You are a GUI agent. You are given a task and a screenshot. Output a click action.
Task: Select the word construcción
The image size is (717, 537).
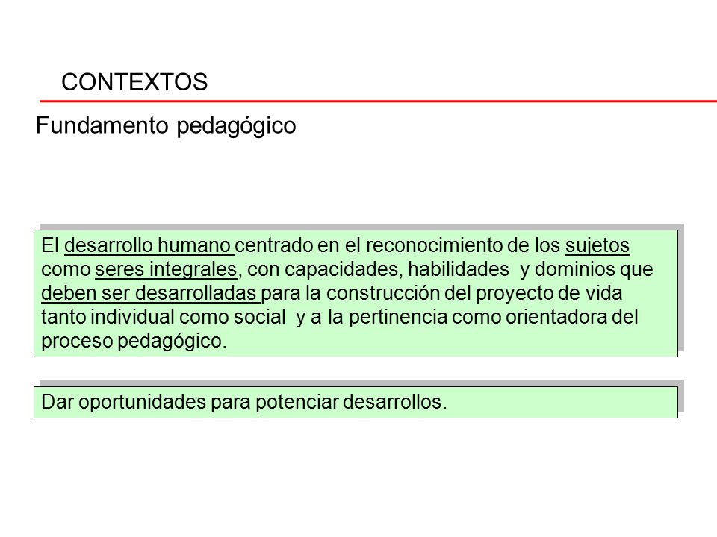pos(383,293)
